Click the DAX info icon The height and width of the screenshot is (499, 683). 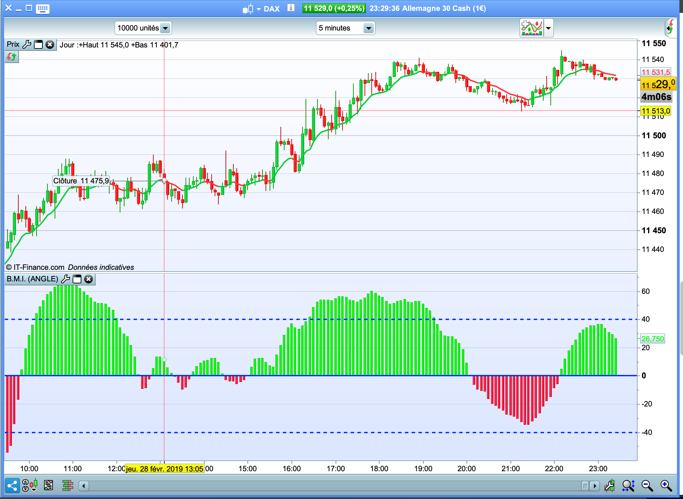(291, 8)
